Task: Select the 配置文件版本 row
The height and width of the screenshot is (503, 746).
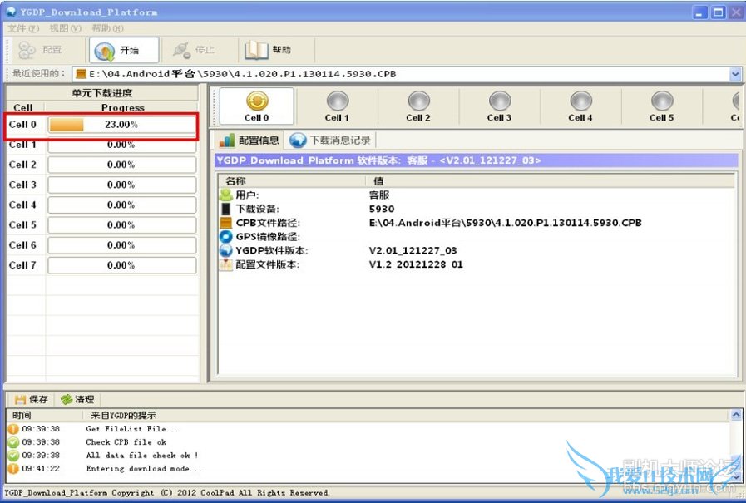Action: (x=477, y=264)
